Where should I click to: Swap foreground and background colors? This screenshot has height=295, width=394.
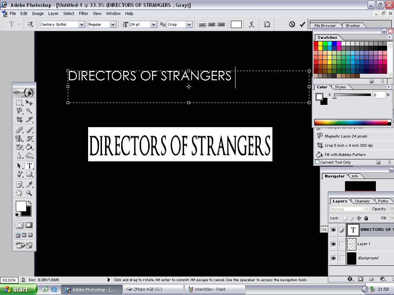pos(30,202)
